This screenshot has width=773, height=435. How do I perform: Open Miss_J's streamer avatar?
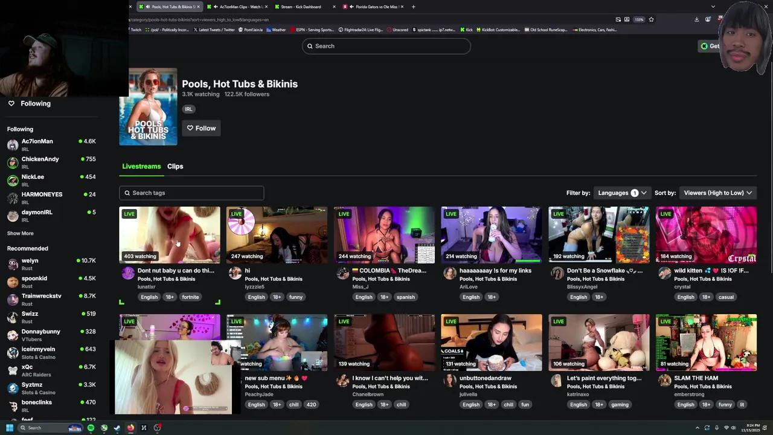coord(342,274)
